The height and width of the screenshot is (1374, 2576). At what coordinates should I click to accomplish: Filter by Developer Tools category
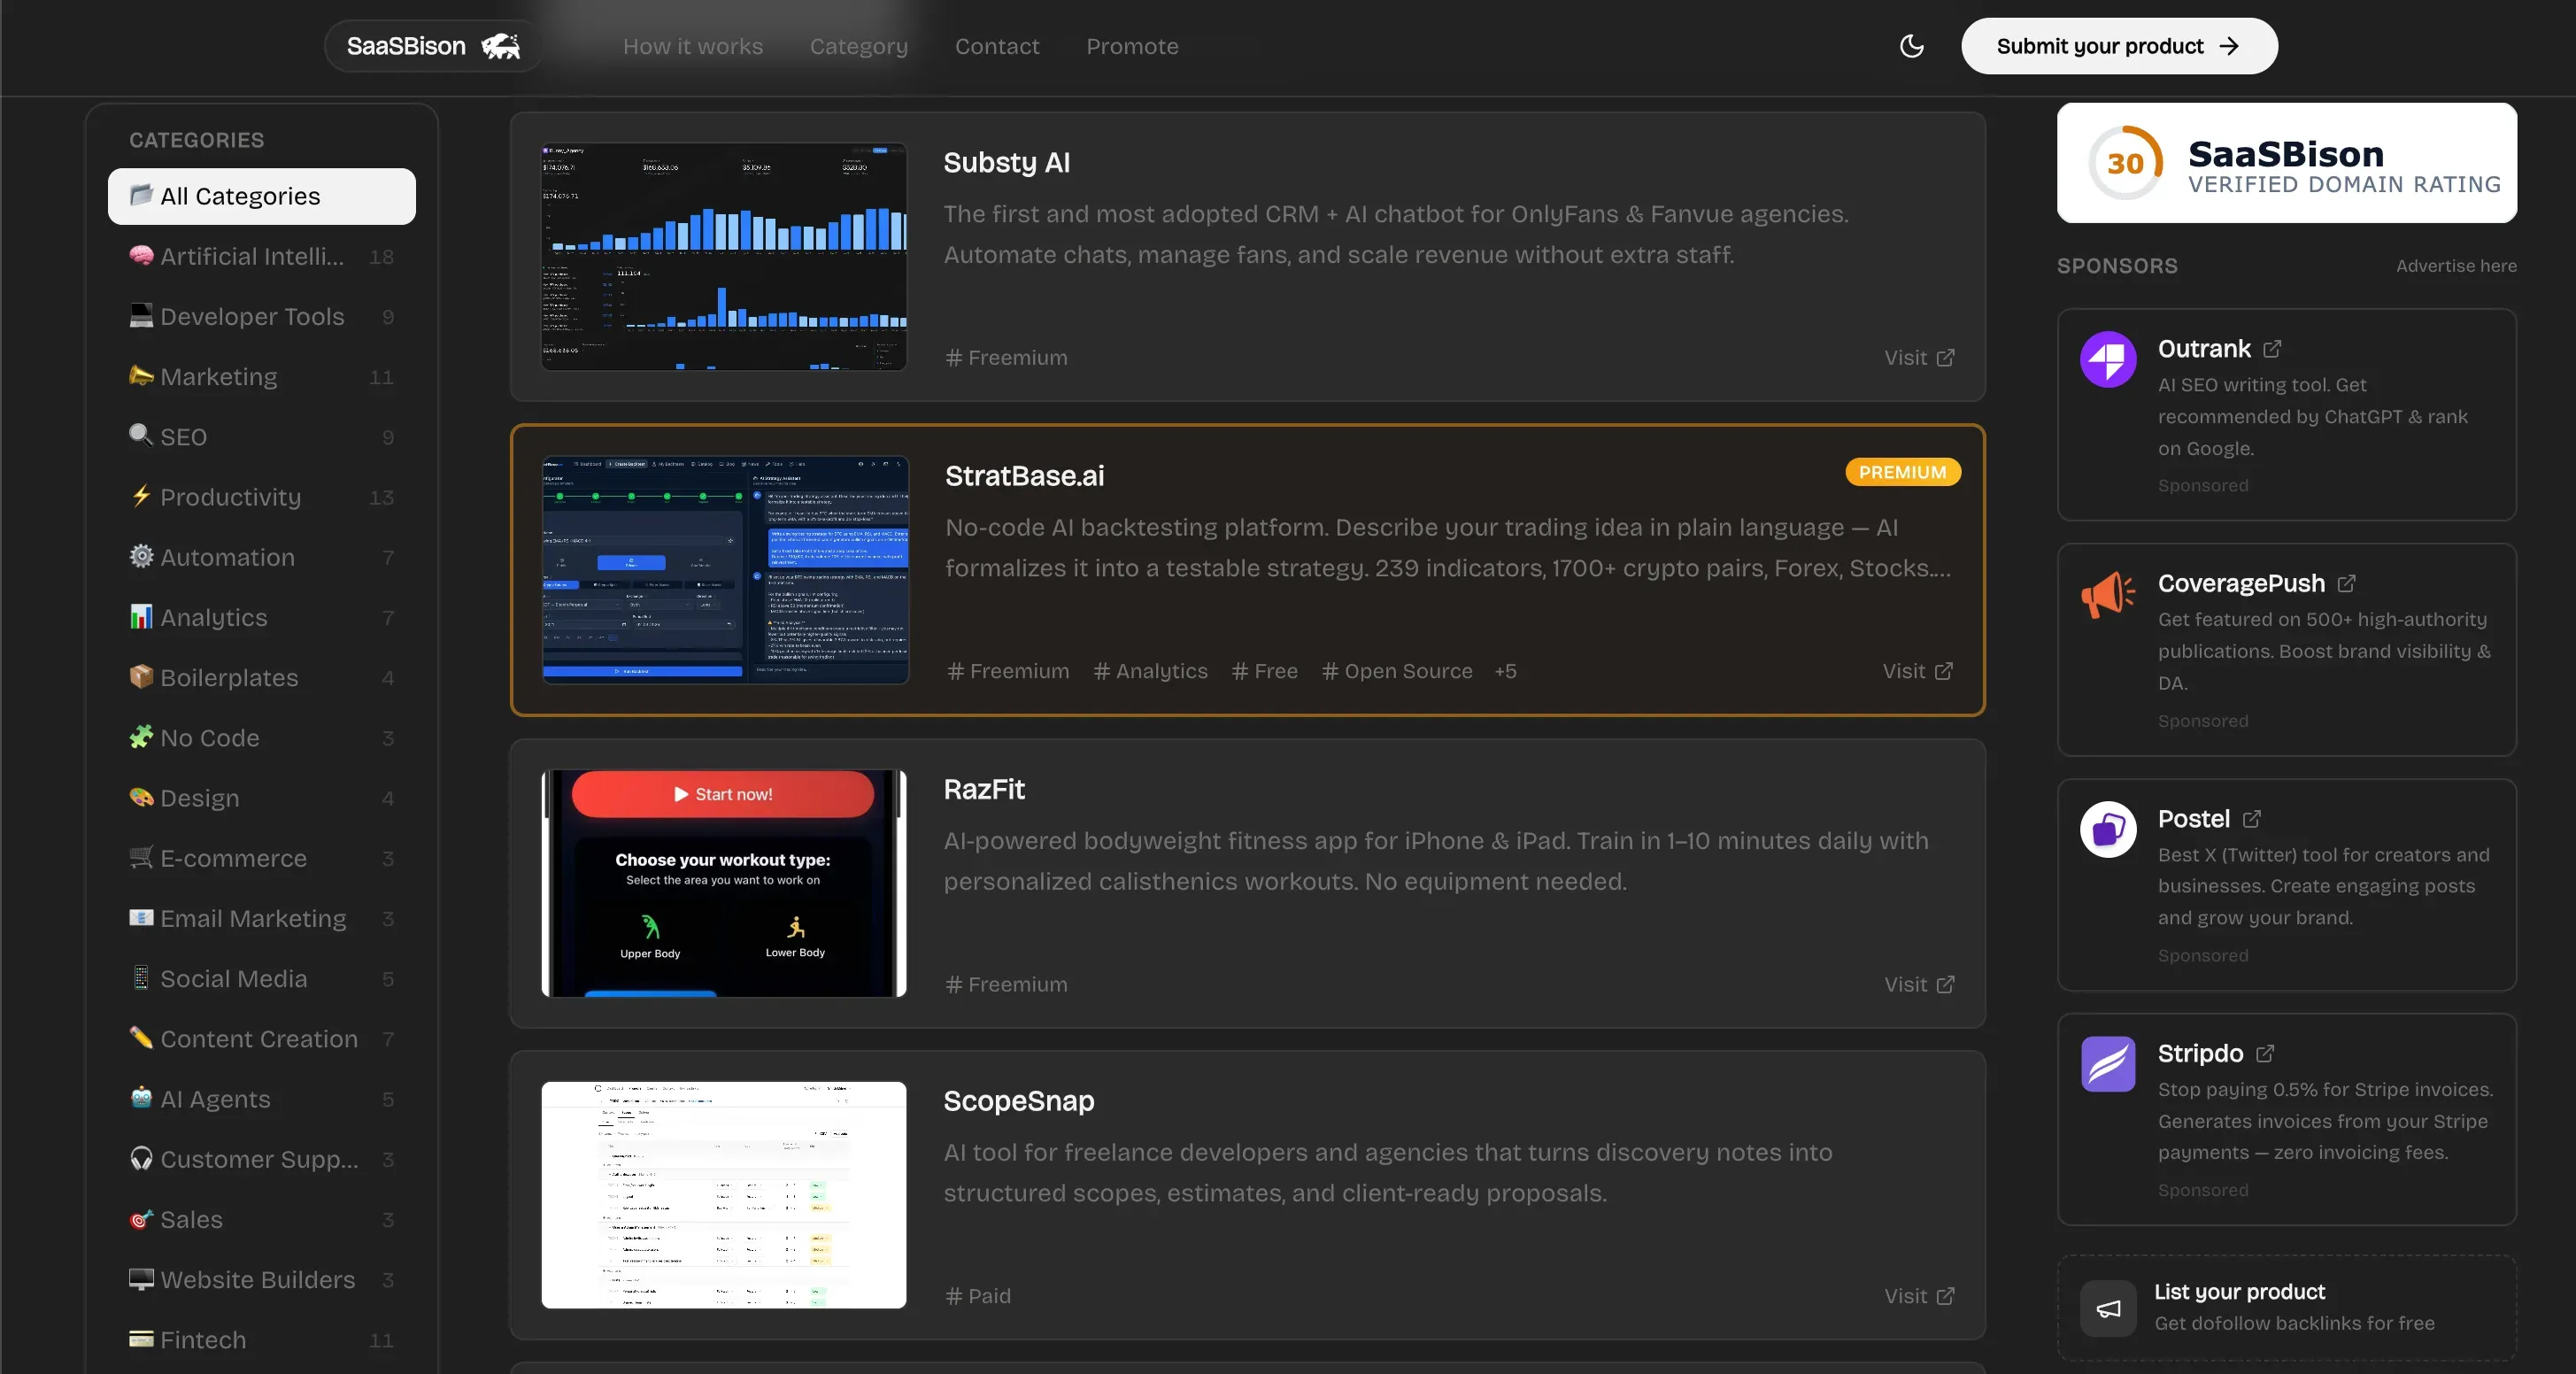pos(252,316)
